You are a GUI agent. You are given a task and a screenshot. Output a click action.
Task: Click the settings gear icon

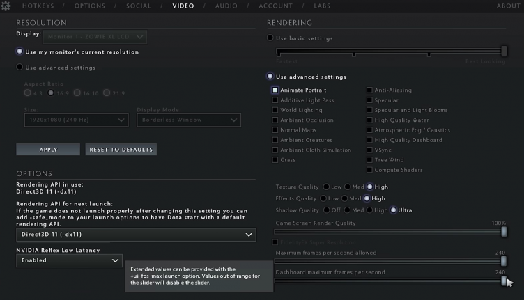click(x=8, y=6)
